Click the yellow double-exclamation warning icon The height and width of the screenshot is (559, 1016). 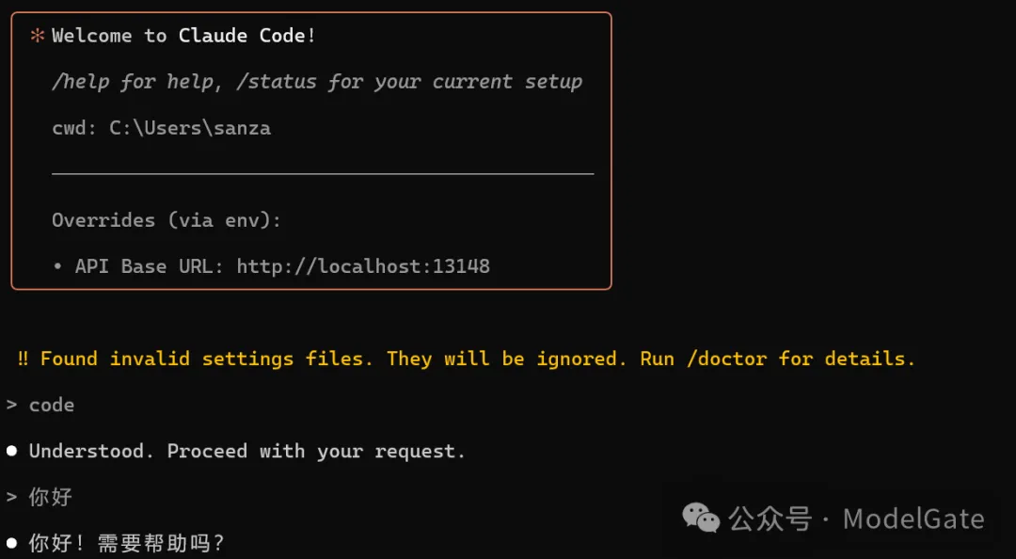tap(23, 359)
